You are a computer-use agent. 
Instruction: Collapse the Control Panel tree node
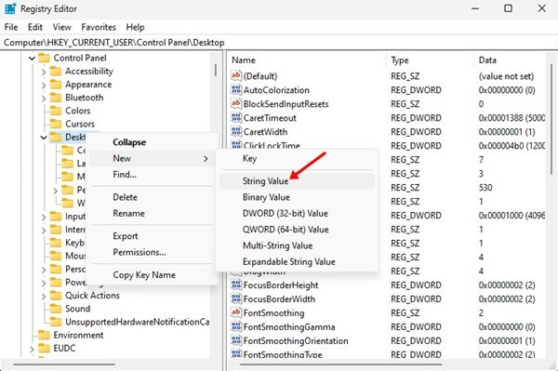click(32, 58)
